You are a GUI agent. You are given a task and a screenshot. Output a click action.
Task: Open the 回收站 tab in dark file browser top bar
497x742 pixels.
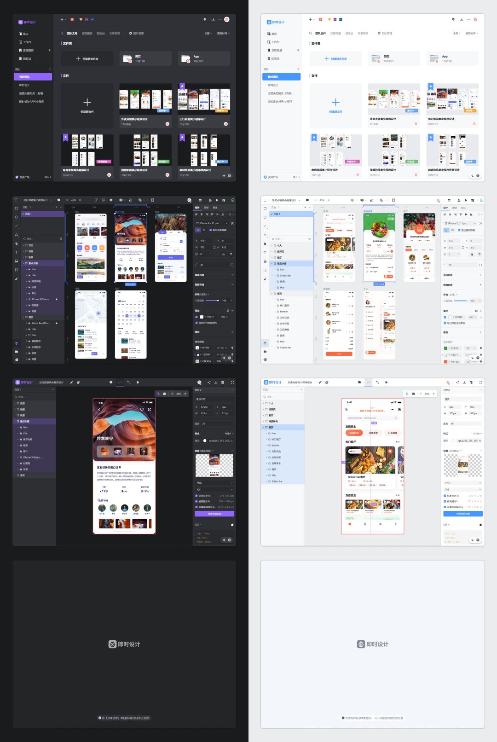click(x=101, y=33)
